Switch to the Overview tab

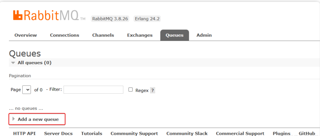pos(26,35)
